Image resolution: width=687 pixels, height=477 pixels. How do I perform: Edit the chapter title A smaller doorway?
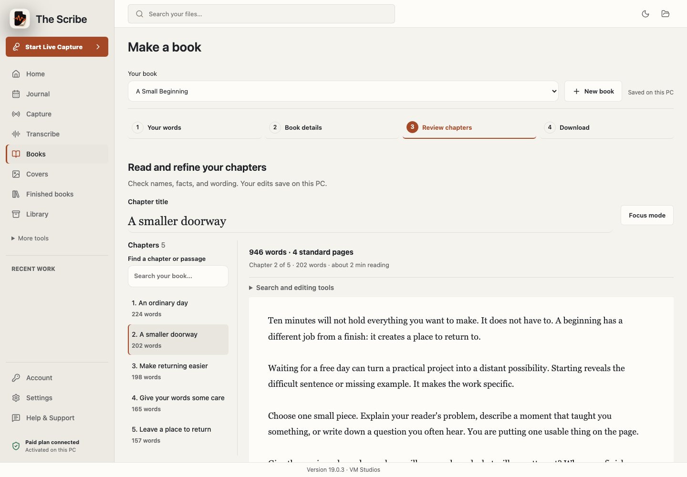point(370,221)
